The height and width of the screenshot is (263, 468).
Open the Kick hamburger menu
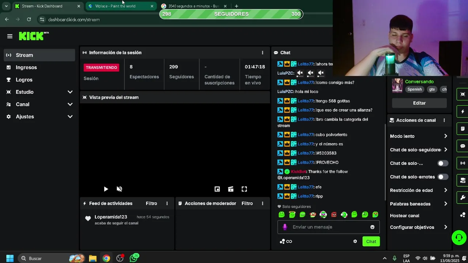[10, 36]
